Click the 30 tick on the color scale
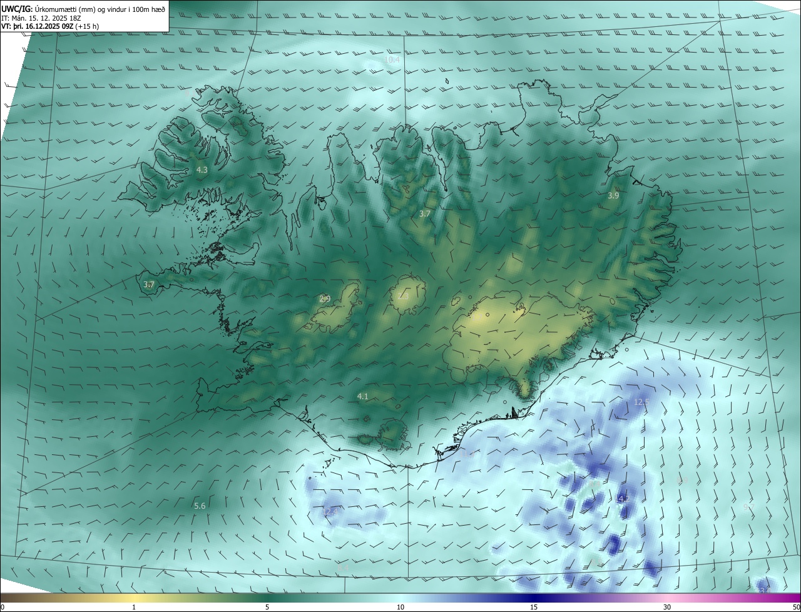This screenshot has width=801, height=612. 667,607
